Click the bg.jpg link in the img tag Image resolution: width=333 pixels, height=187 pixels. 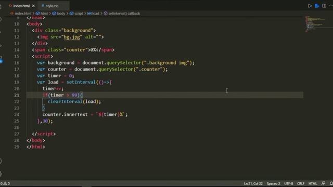coord(72,37)
